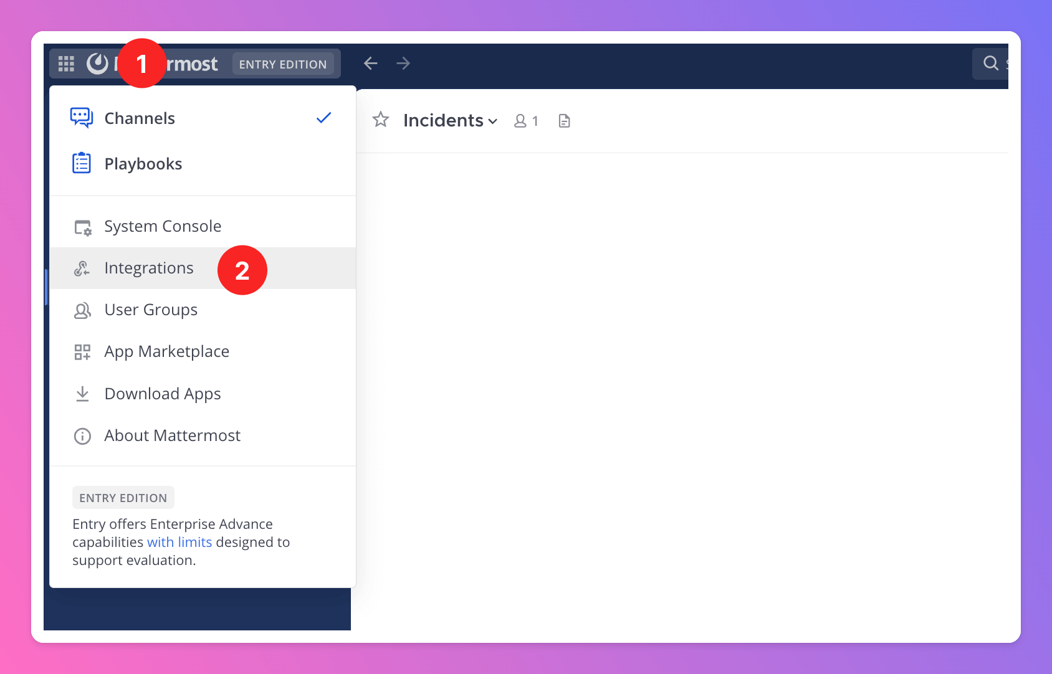This screenshot has height=674, width=1052.
Task: Click the blue checkmark beside Channels
Action: coord(323,118)
